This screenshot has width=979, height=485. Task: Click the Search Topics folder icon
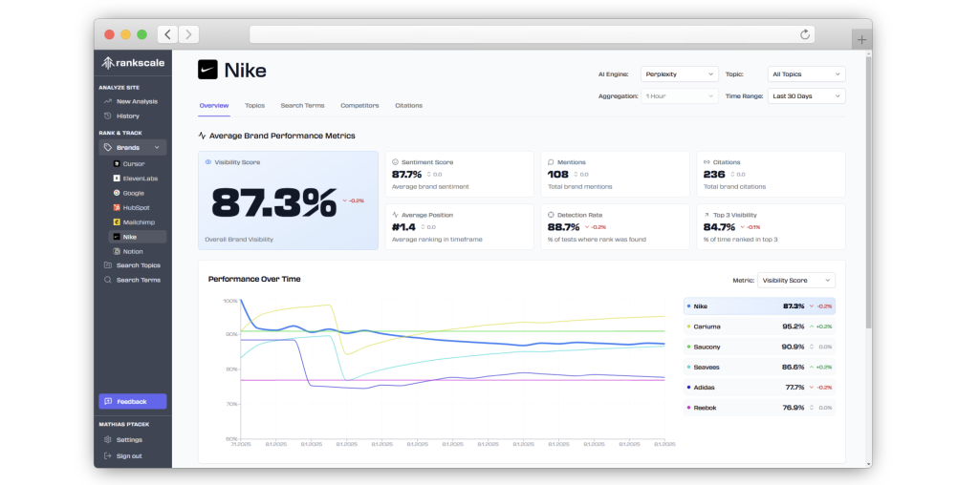(107, 265)
